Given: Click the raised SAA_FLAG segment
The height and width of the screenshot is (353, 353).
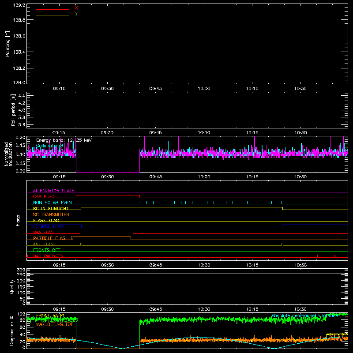Looking at the screenshot, I should tap(106, 231).
